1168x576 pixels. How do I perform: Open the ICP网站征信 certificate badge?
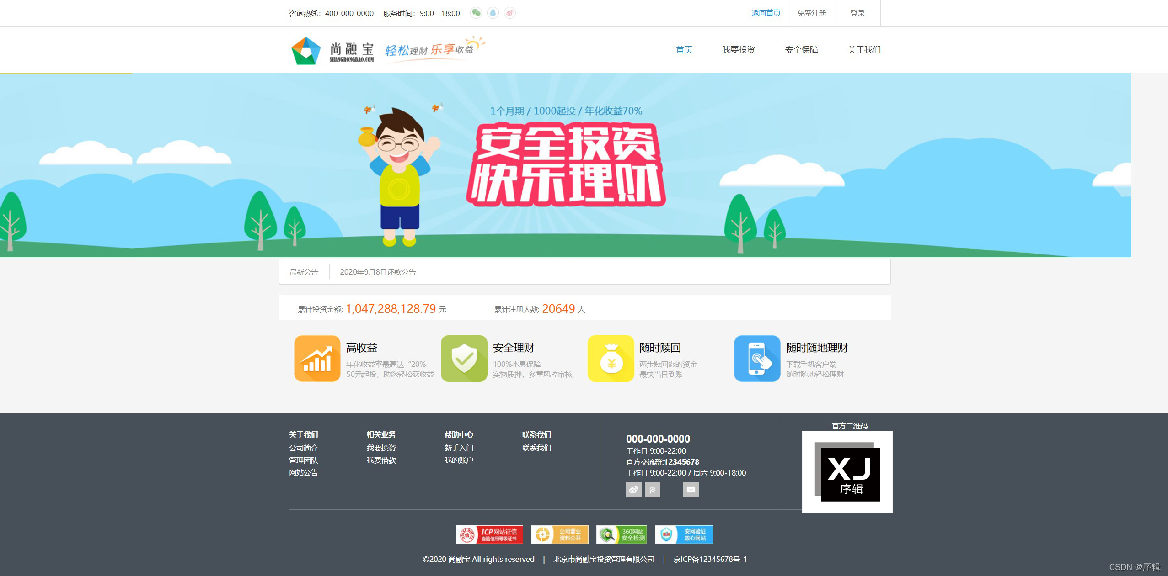[489, 534]
